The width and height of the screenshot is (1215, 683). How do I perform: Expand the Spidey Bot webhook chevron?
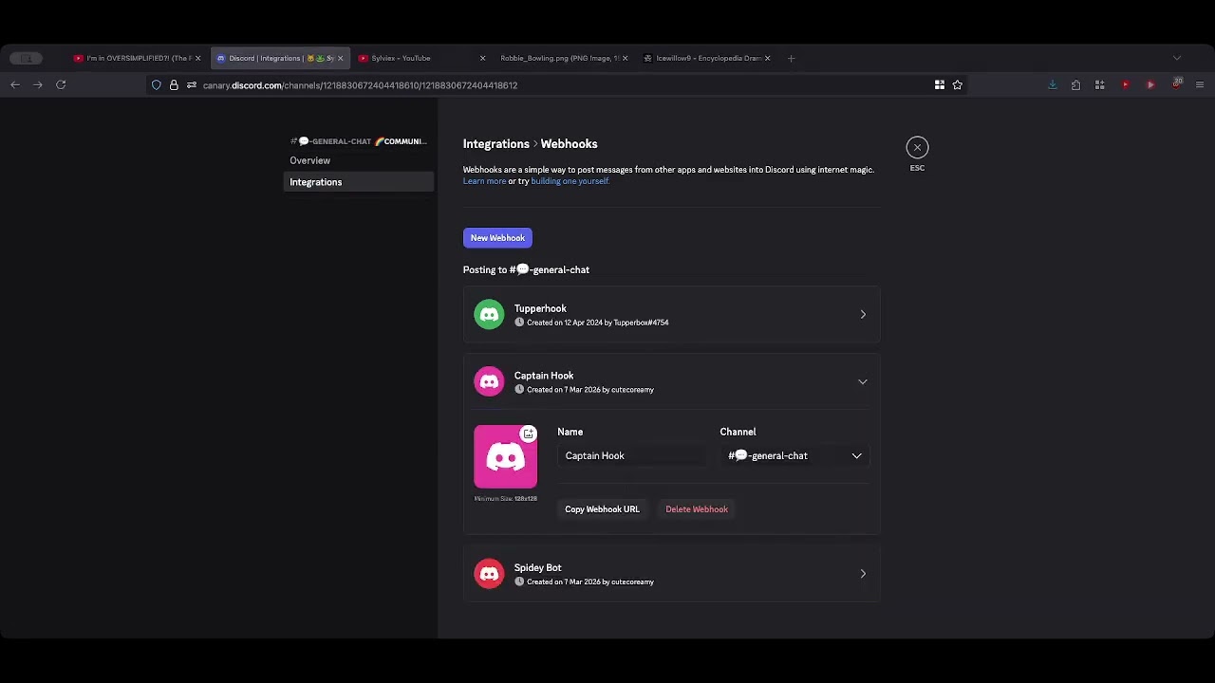(863, 574)
